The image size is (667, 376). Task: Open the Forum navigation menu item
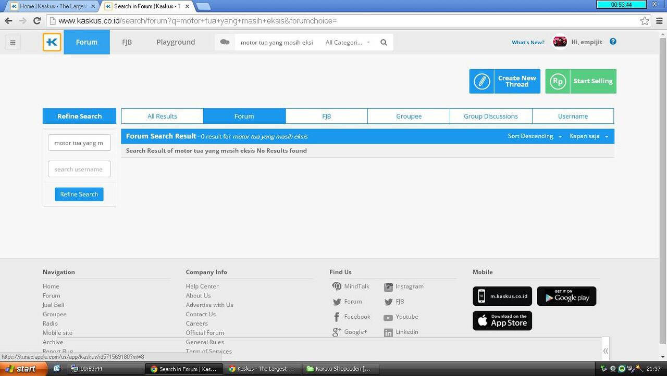click(87, 42)
